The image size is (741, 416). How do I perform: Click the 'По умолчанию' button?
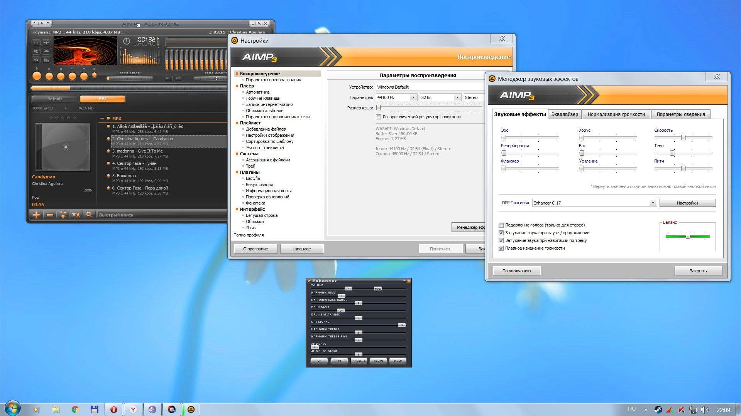point(516,271)
